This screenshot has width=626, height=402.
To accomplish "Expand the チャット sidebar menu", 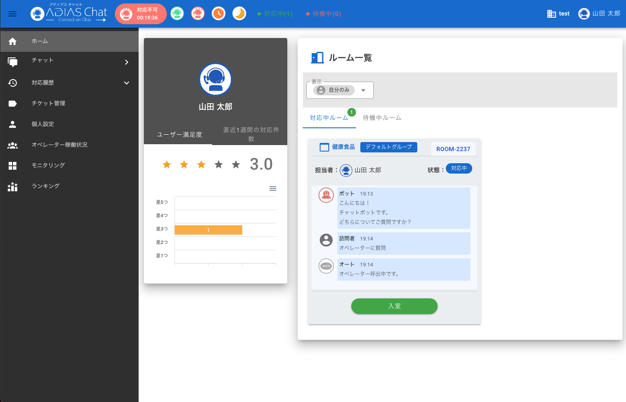I will (x=69, y=62).
